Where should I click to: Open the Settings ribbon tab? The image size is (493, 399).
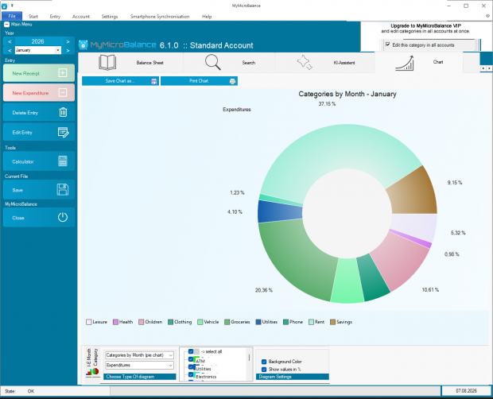point(110,17)
